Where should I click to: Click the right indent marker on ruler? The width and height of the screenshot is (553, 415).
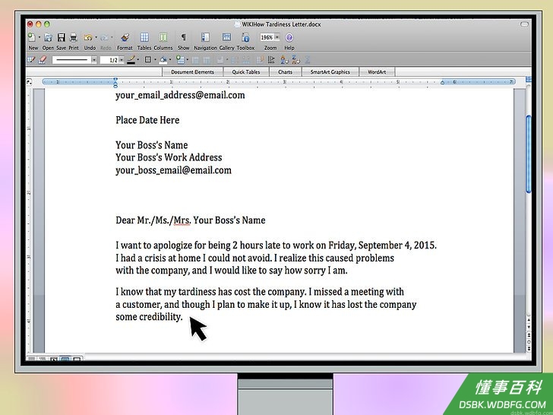pyautogui.click(x=442, y=82)
